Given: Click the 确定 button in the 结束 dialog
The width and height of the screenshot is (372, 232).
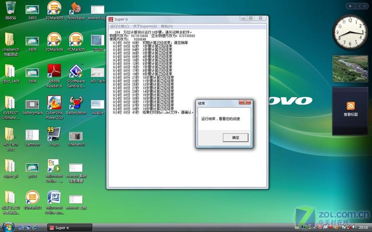Looking at the screenshot, I should pos(235,137).
